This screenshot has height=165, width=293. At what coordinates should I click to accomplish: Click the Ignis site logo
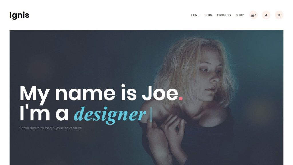pos(19,15)
